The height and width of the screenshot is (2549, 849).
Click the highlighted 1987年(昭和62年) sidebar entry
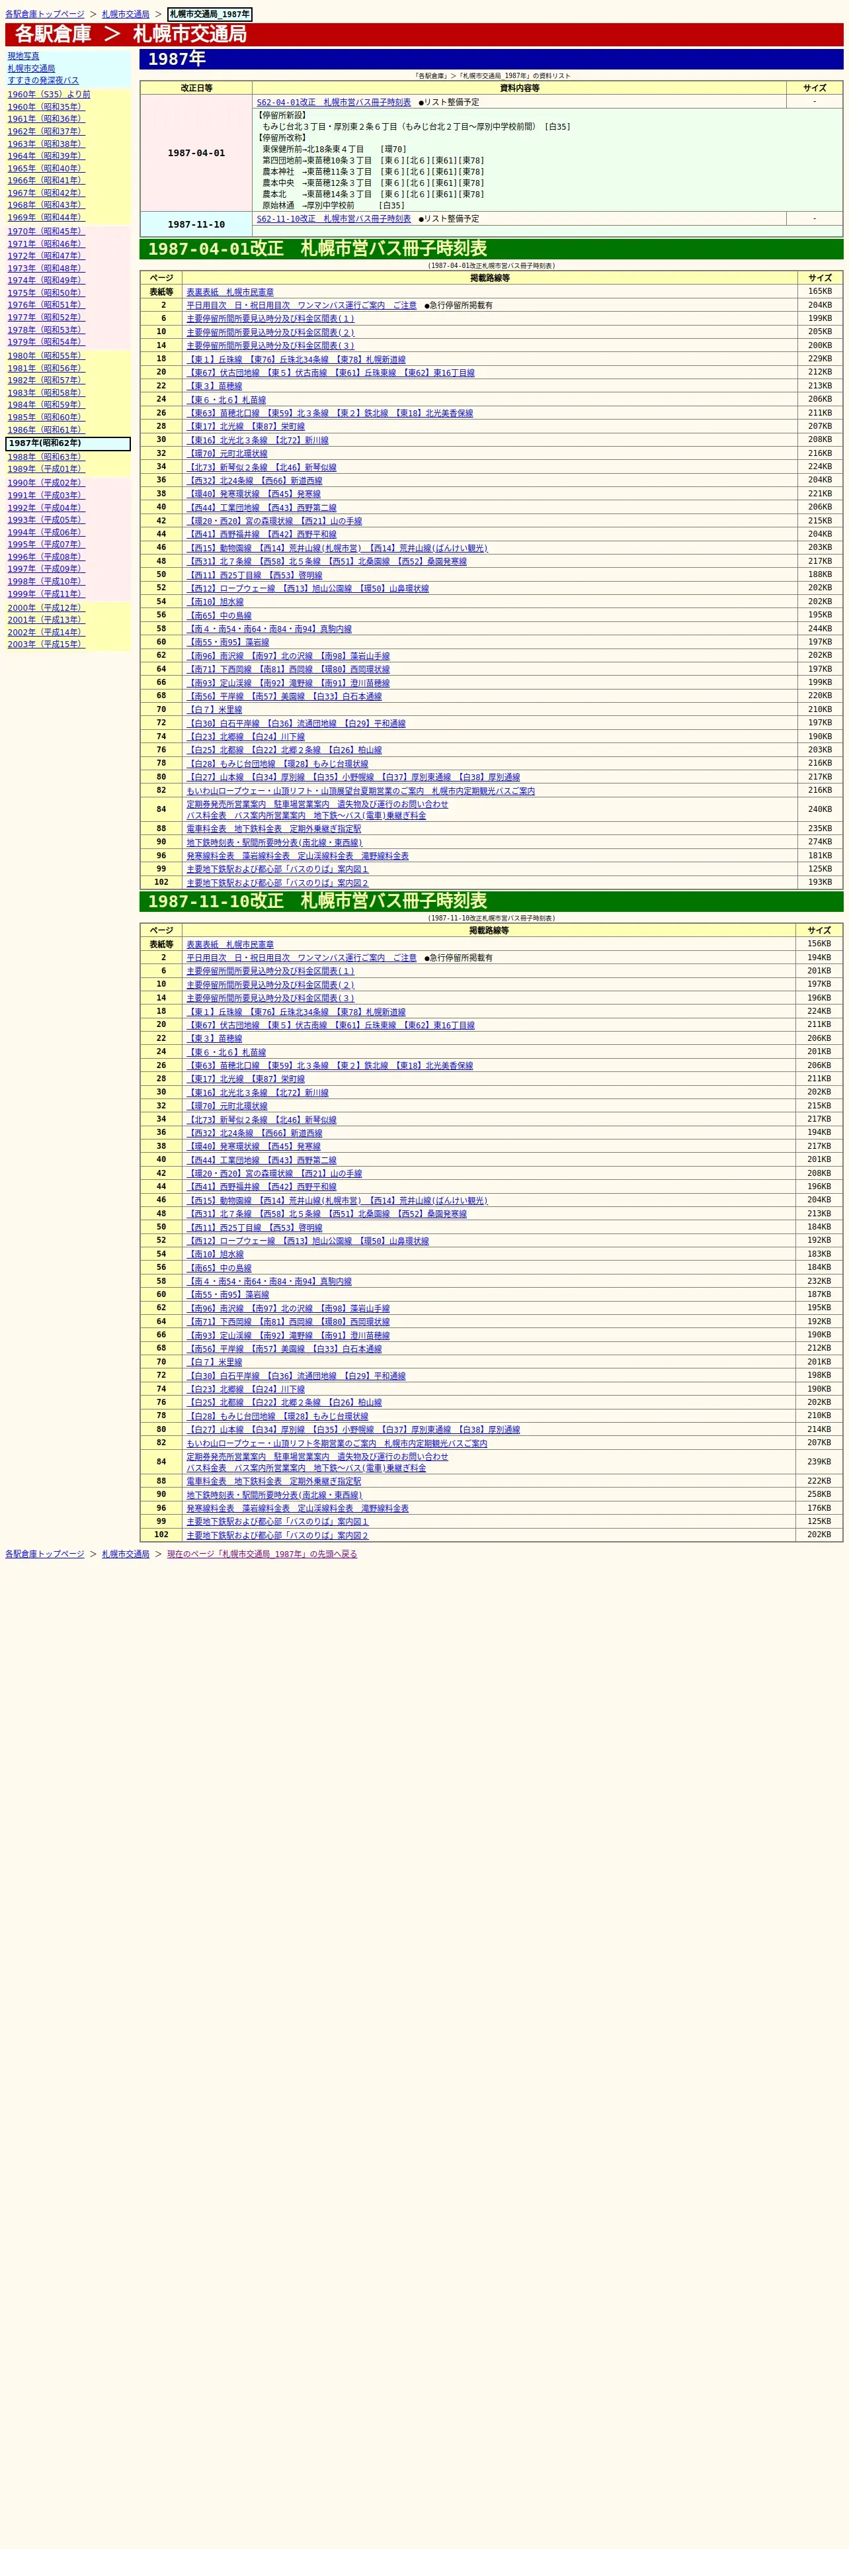coord(68,444)
